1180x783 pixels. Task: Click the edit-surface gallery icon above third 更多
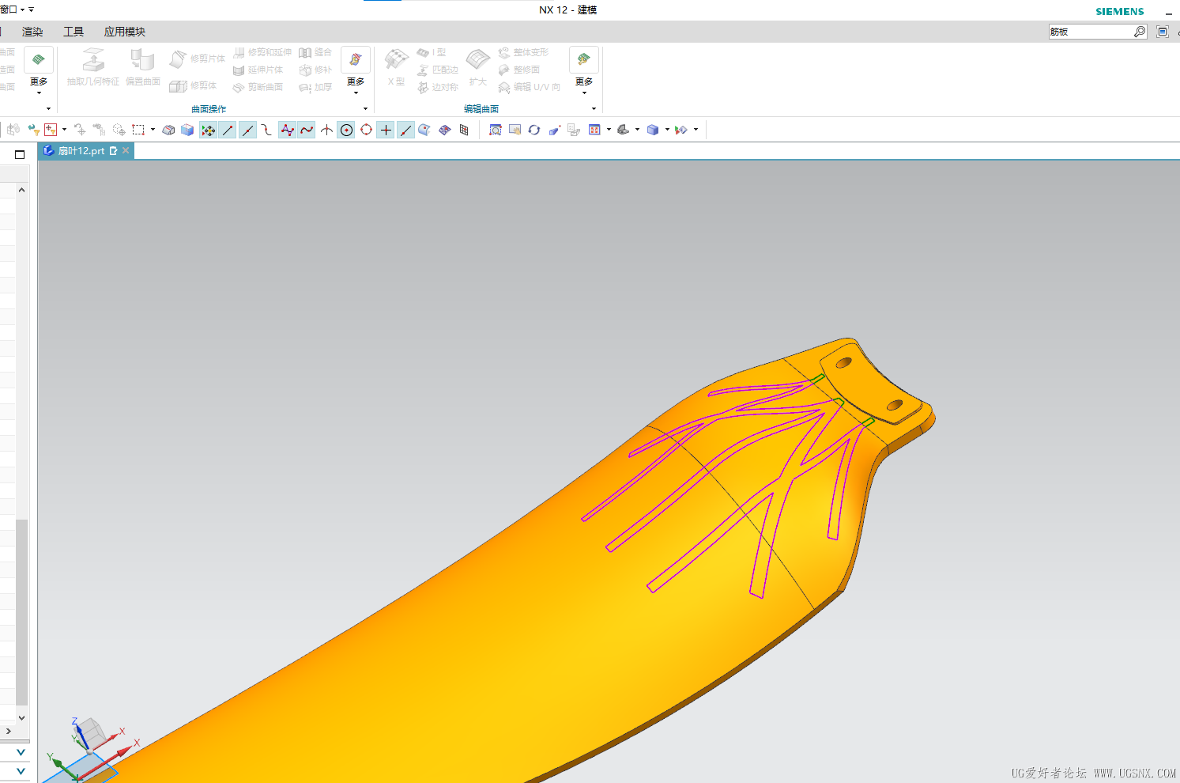[584, 59]
